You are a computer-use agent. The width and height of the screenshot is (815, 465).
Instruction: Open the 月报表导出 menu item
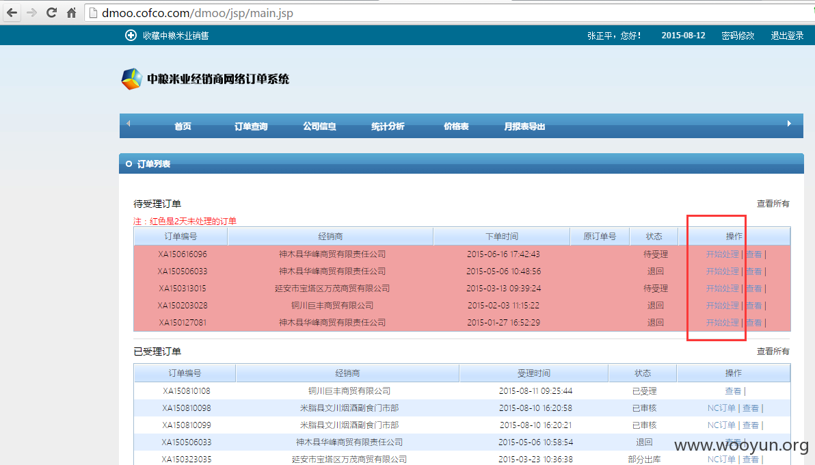(x=524, y=127)
